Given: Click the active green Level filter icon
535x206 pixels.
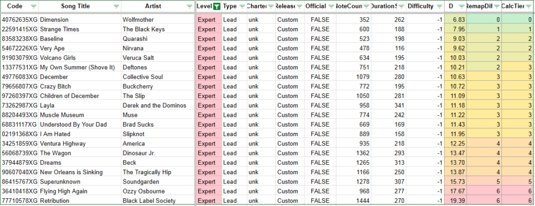Looking at the screenshot, I should [217, 6].
